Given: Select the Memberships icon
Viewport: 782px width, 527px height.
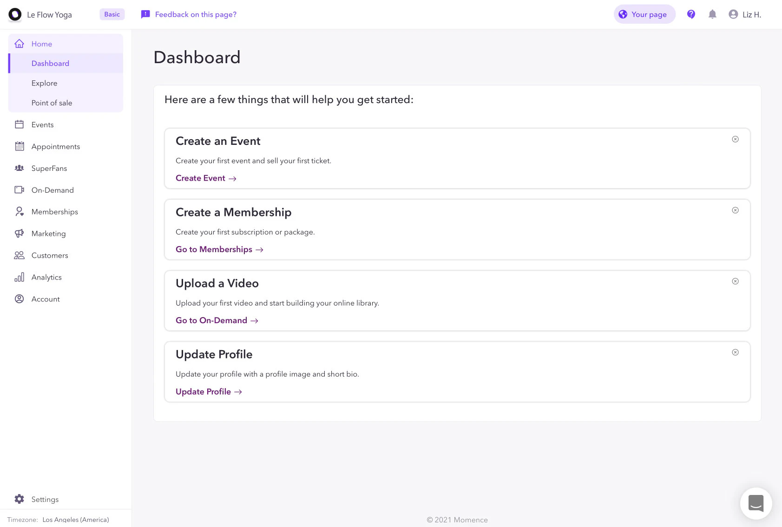Looking at the screenshot, I should 19,211.
